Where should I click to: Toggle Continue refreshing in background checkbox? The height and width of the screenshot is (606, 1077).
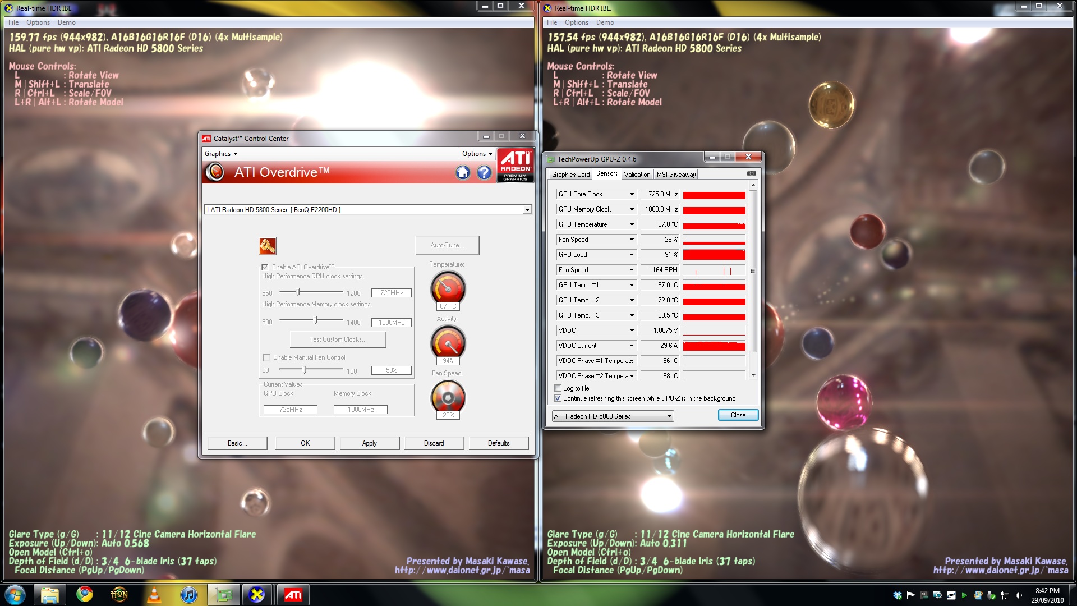[x=558, y=398]
